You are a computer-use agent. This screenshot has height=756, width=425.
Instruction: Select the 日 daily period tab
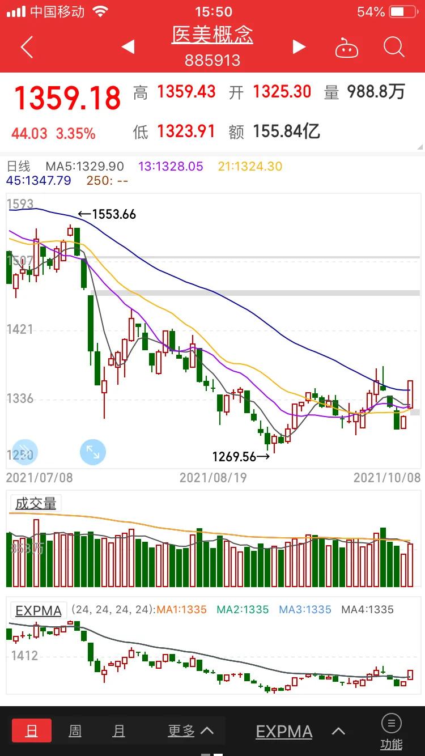coord(32,731)
